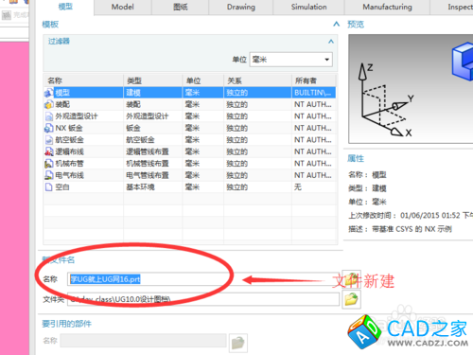Click the 钣金 type cell
Screen dimensions: 473x355
[153, 128]
